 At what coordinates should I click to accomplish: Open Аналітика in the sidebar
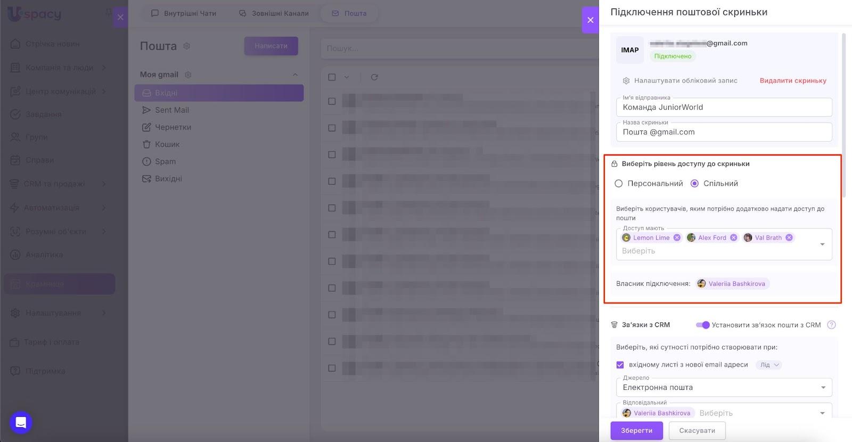point(44,255)
